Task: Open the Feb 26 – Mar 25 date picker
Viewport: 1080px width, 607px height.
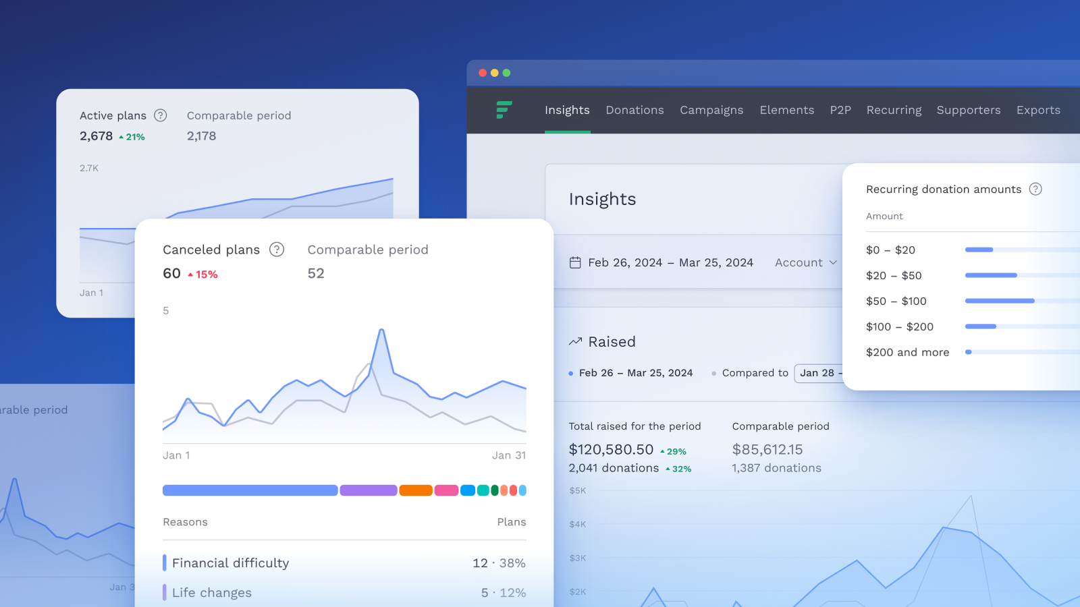Action: (670, 262)
